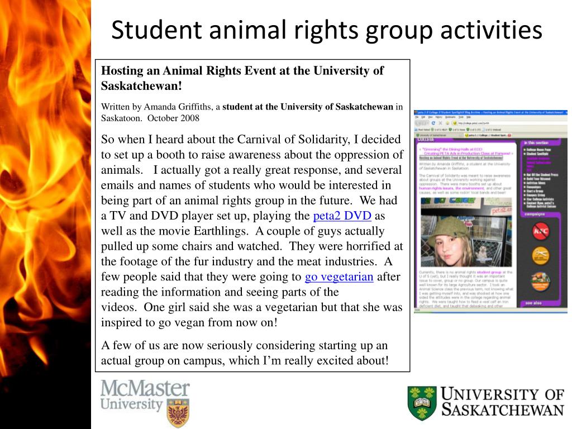Click 'Student Spotlight' sidebar link in webpage screenshot
The image size is (572, 429).
pyautogui.click(x=537, y=154)
